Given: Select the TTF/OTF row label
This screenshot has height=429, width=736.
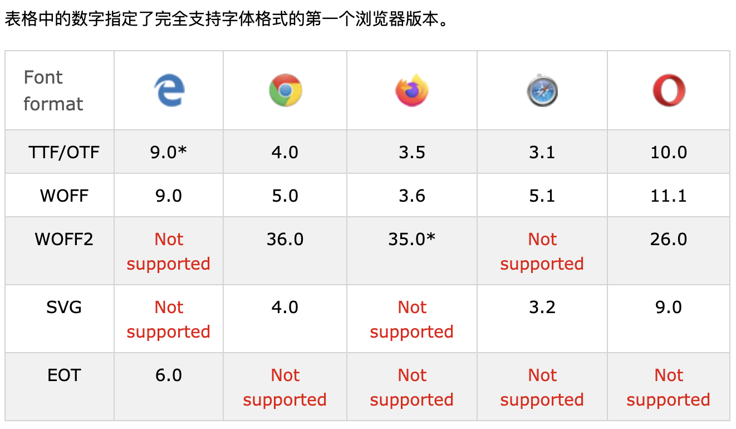Looking at the screenshot, I should point(64,152).
